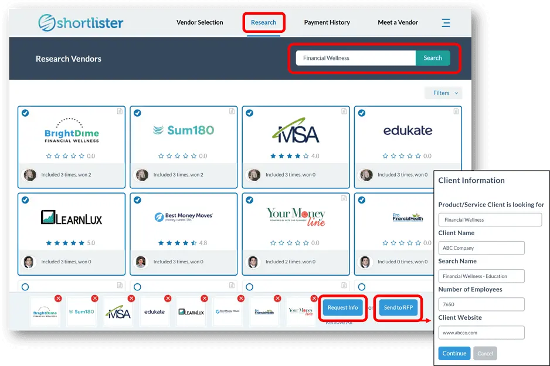Open the hamburger menu icon

[446, 23]
